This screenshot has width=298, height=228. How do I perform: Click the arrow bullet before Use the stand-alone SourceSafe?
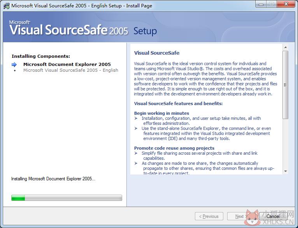[x=136, y=128]
